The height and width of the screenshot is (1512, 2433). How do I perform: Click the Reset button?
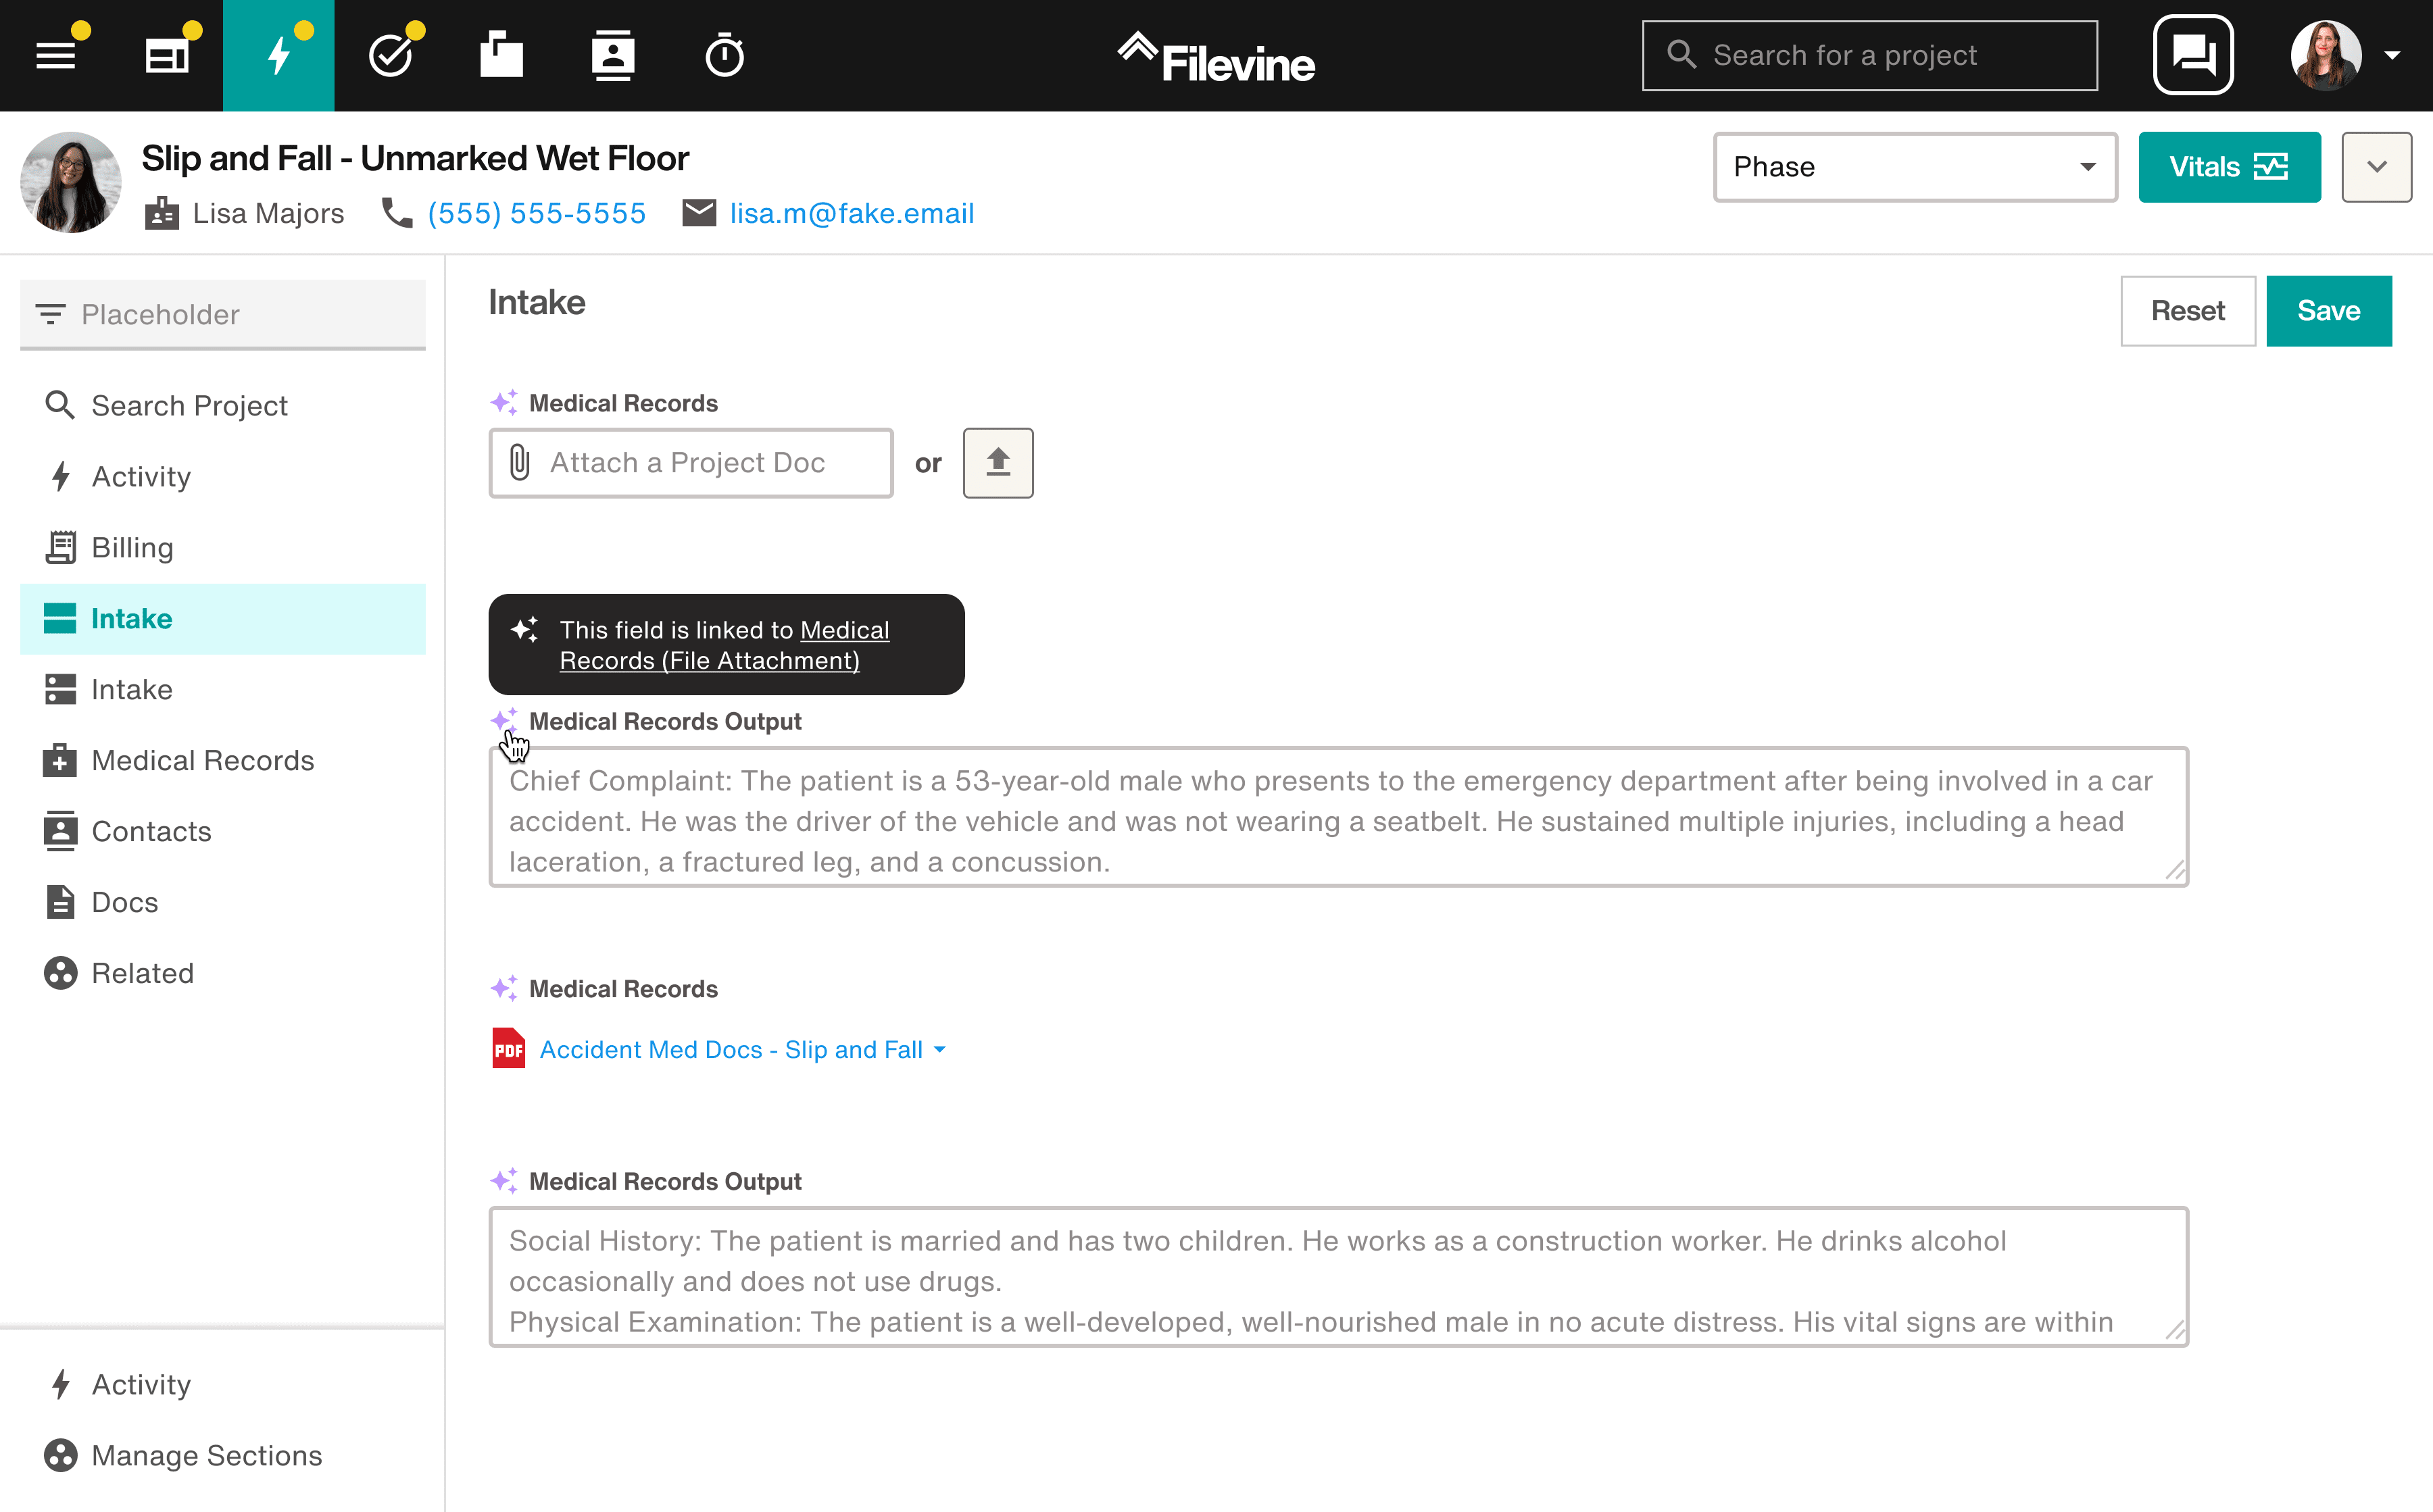coord(2187,311)
